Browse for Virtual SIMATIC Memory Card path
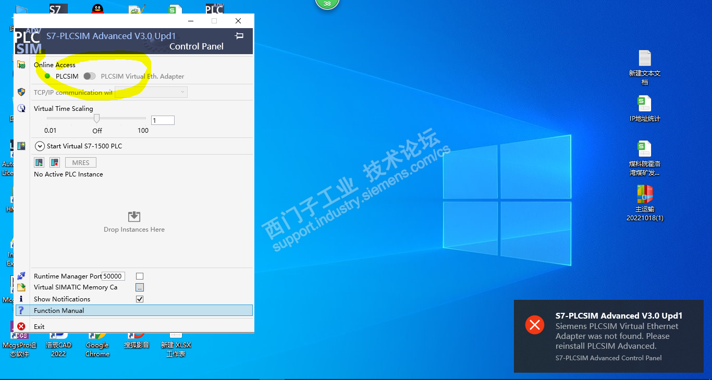 (140, 287)
